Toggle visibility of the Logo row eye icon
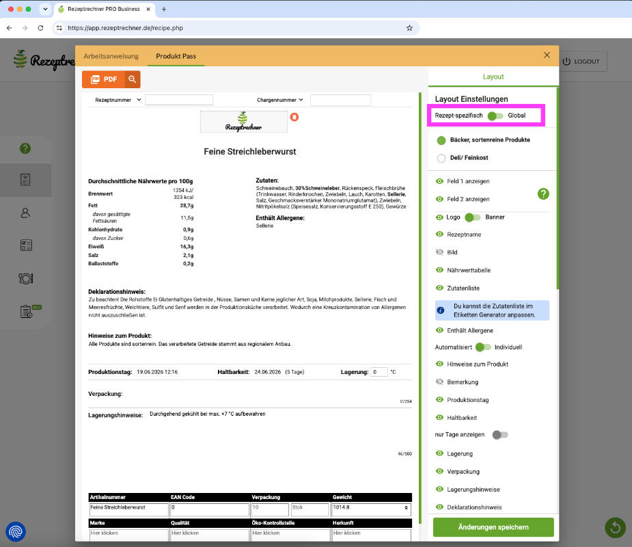This screenshot has width=632, height=547. click(x=440, y=217)
